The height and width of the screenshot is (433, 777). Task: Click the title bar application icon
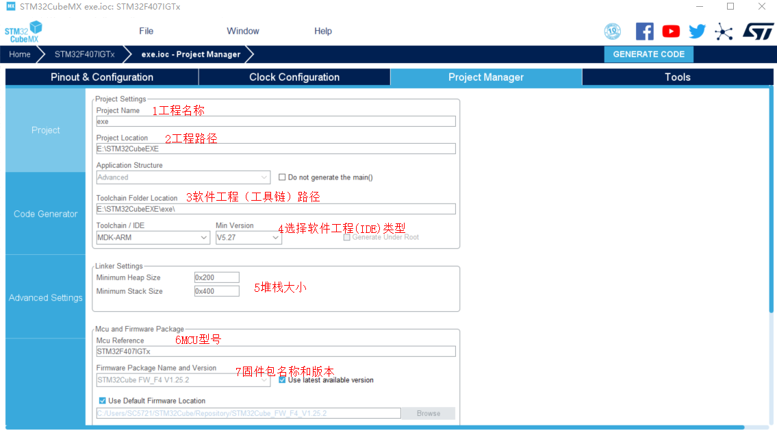coord(10,6)
